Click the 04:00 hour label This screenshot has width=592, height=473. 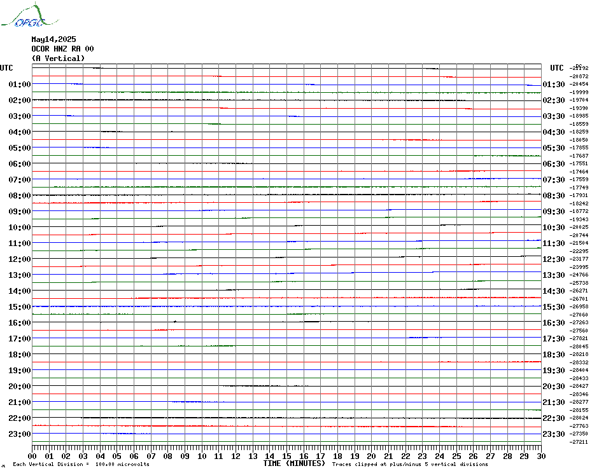click(20, 132)
